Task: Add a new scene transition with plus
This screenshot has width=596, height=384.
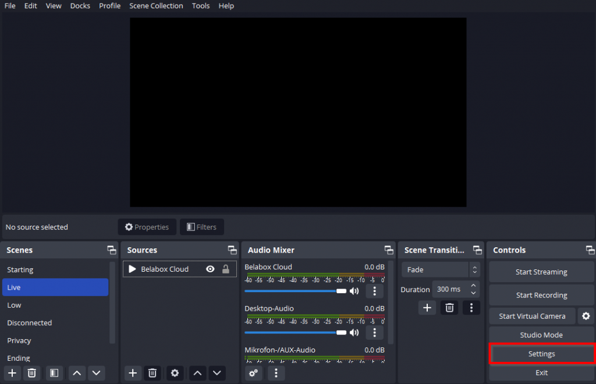Action: pos(427,308)
